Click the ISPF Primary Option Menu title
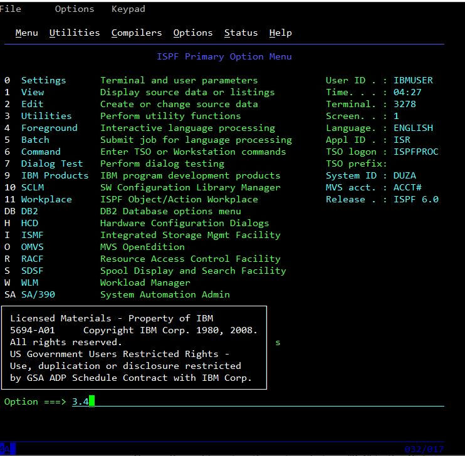 224,56
